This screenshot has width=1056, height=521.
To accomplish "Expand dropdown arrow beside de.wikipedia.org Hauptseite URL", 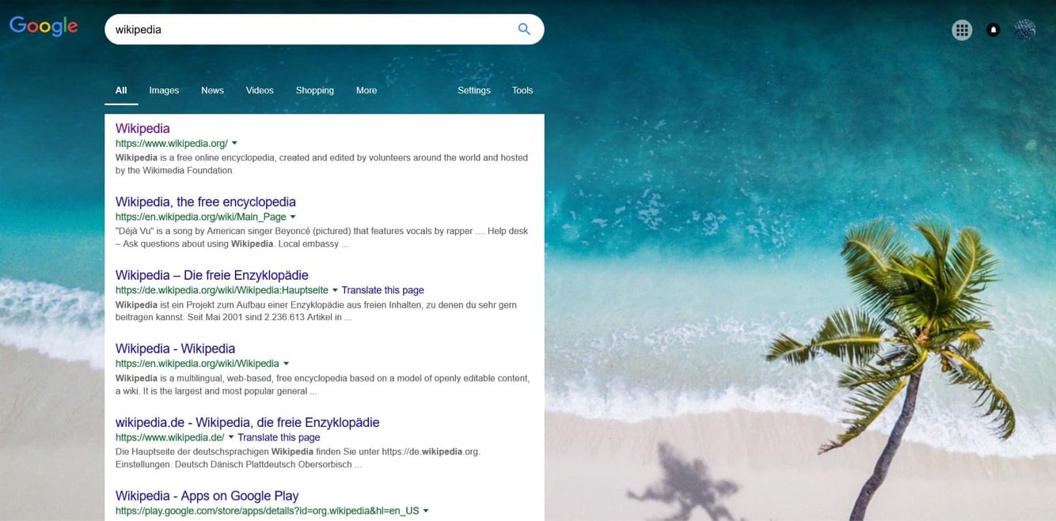I will 335,290.
